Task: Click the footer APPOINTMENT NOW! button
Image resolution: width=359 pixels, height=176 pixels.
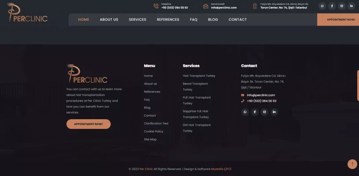Action: pyautogui.click(x=88, y=124)
